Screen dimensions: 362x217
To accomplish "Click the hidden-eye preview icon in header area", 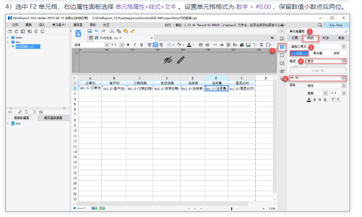I will [168, 60].
